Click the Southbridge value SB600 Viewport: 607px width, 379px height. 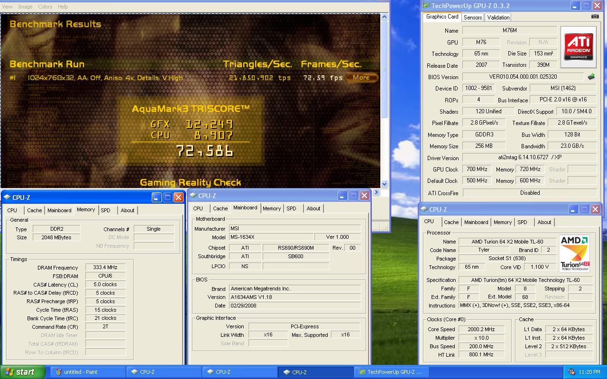point(295,256)
